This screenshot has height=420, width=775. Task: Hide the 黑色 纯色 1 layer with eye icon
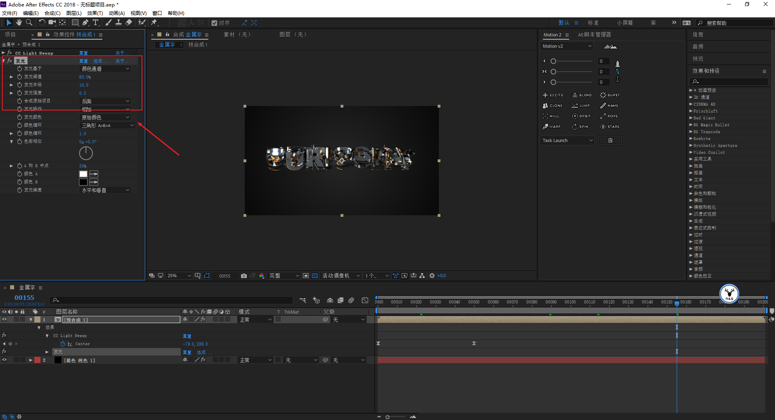[4, 360]
